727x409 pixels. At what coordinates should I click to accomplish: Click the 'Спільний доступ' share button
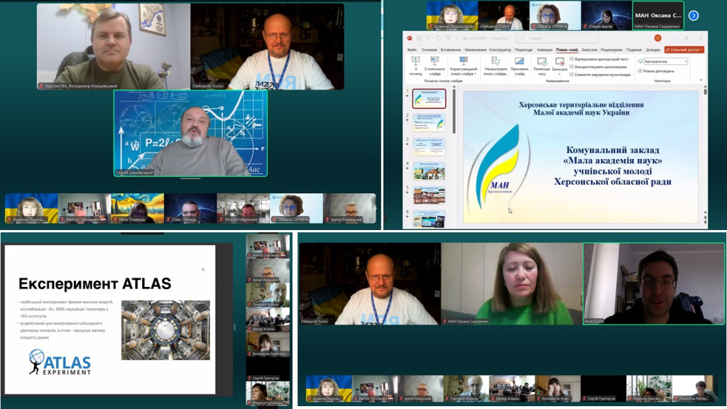click(x=684, y=50)
